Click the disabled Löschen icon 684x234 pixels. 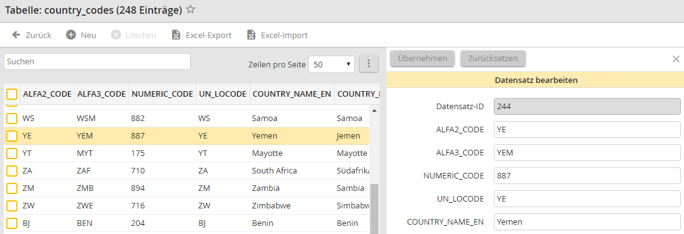pyautogui.click(x=115, y=35)
